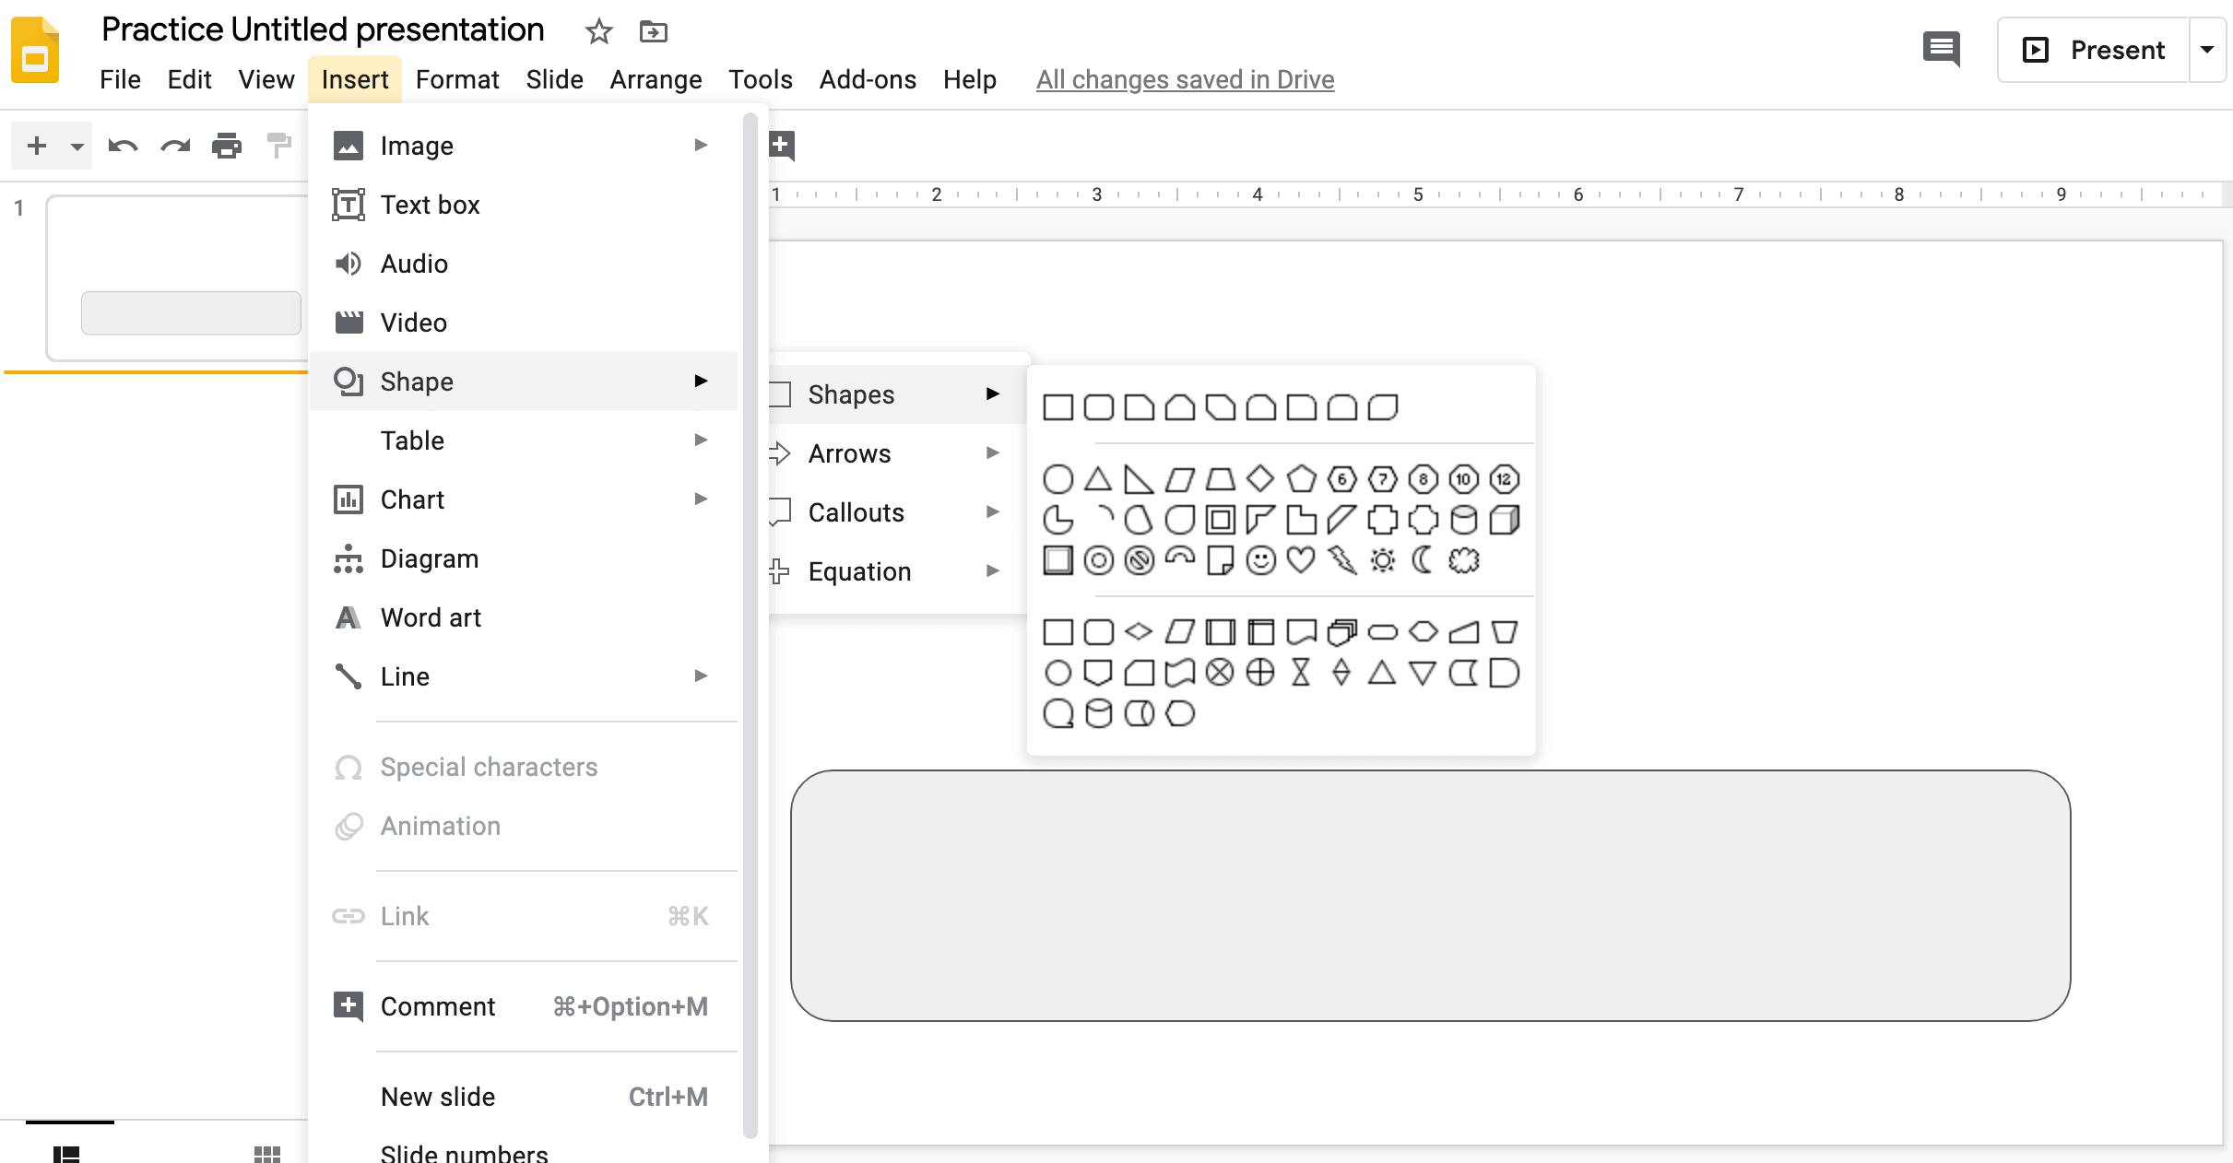Pick the heart shape

[1301, 560]
